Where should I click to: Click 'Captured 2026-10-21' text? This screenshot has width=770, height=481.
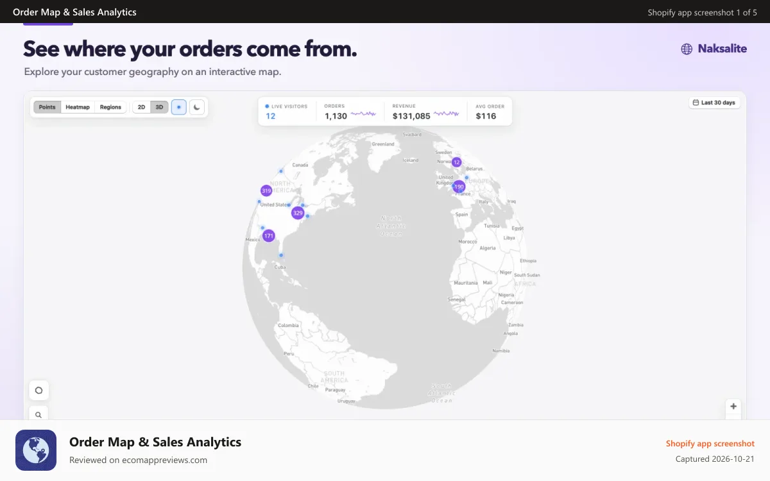point(715,459)
